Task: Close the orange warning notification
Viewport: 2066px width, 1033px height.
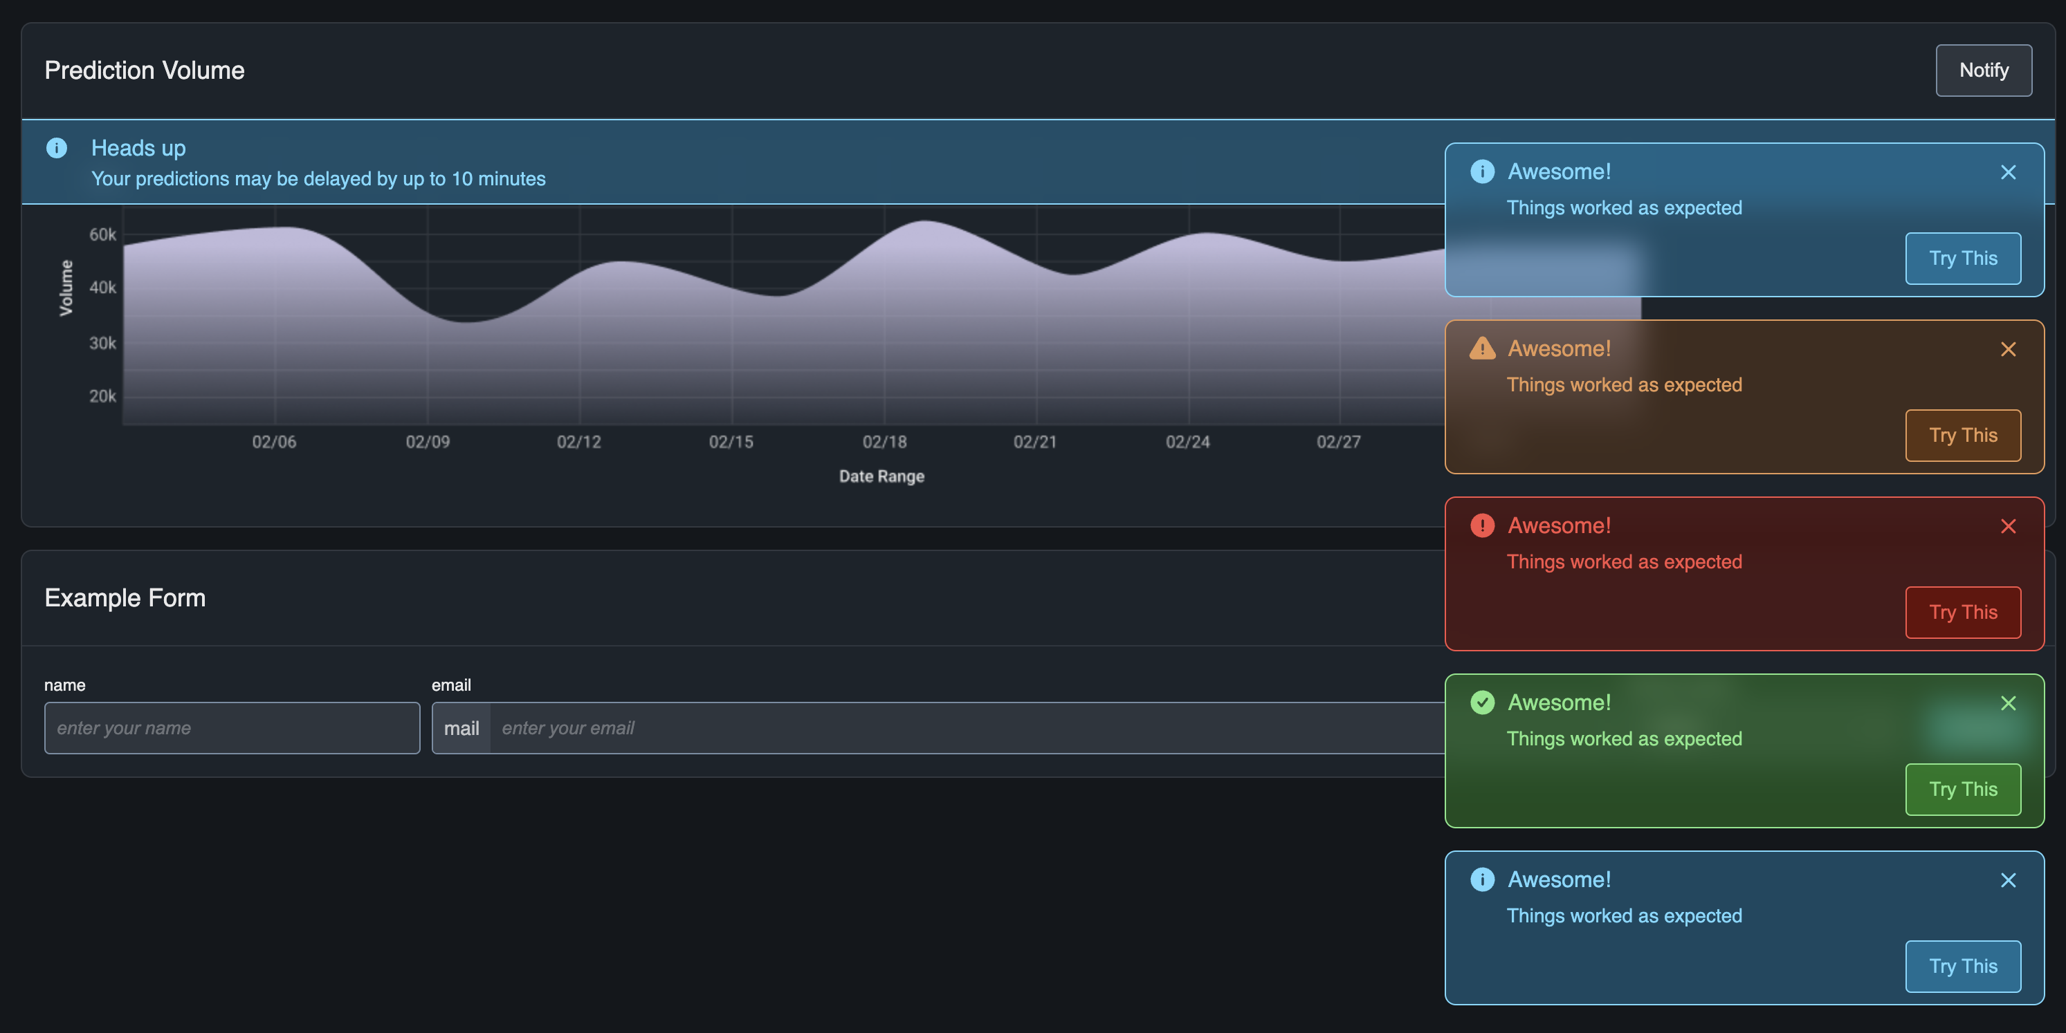Action: tap(2007, 349)
